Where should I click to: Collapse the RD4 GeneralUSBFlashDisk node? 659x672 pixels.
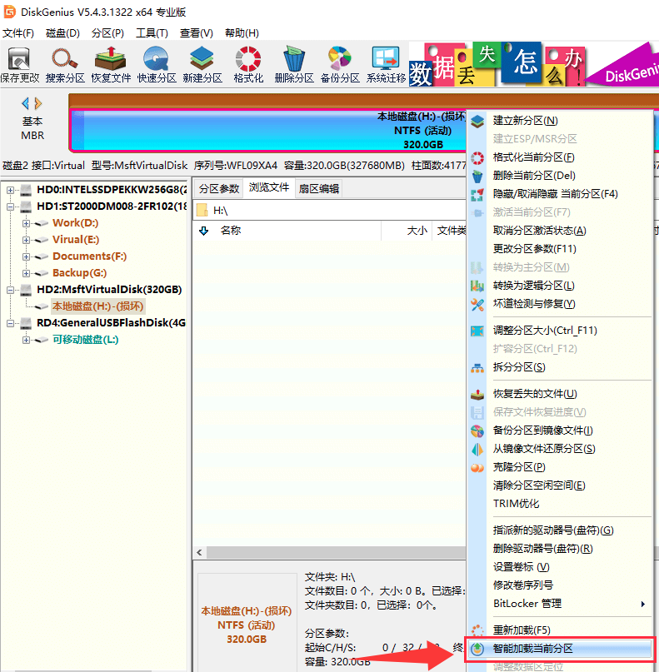(x=10, y=323)
